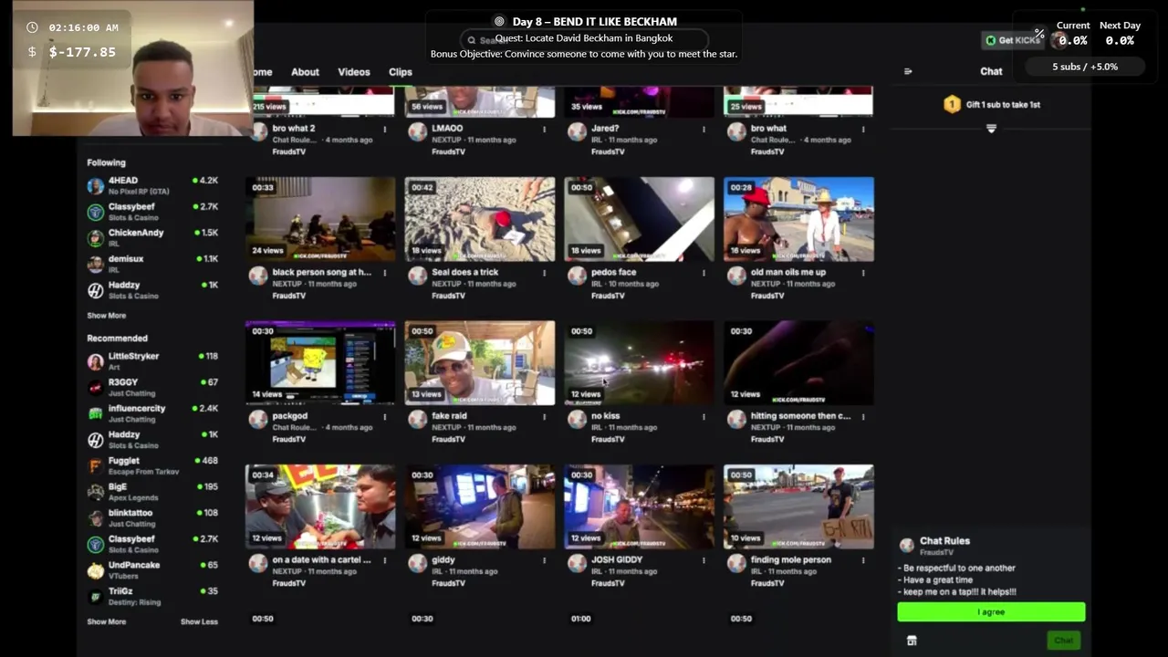The height and width of the screenshot is (657, 1168).
Task: Click 'hitting someone then c...' clip title
Action: [x=800, y=416]
